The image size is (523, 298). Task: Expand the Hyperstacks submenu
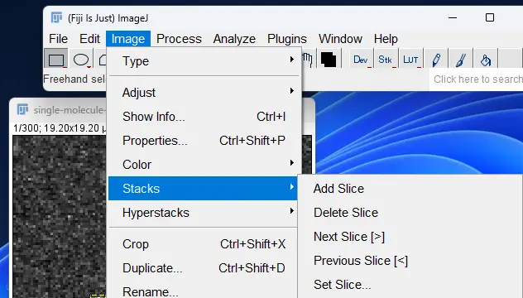tap(203, 213)
